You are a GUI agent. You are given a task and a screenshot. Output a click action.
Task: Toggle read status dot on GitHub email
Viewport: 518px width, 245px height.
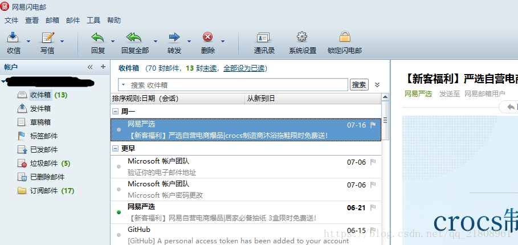click(119, 235)
